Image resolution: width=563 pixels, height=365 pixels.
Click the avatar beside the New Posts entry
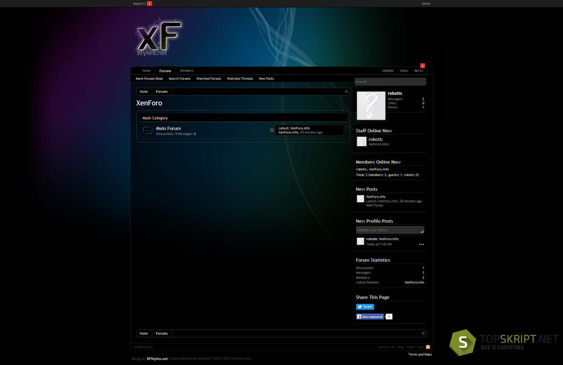361,199
